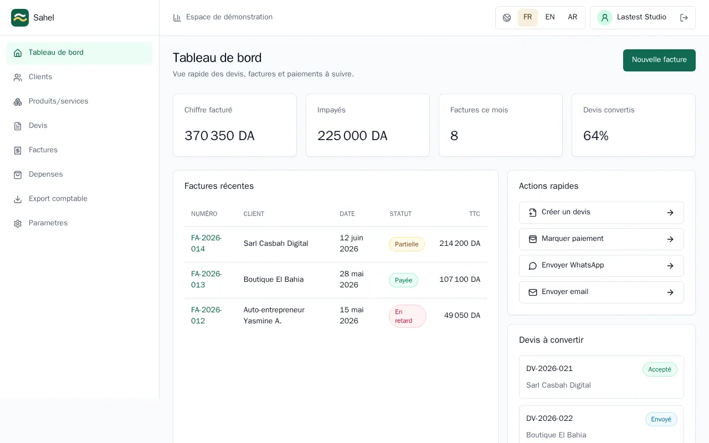Click the globe language icon
The height and width of the screenshot is (443, 709).
[x=507, y=18]
